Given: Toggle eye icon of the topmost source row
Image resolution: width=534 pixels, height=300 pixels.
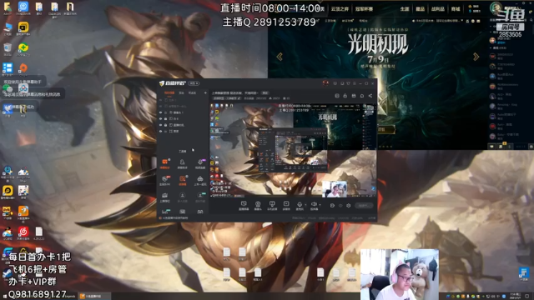Looking at the screenshot, I should (x=160, y=100).
